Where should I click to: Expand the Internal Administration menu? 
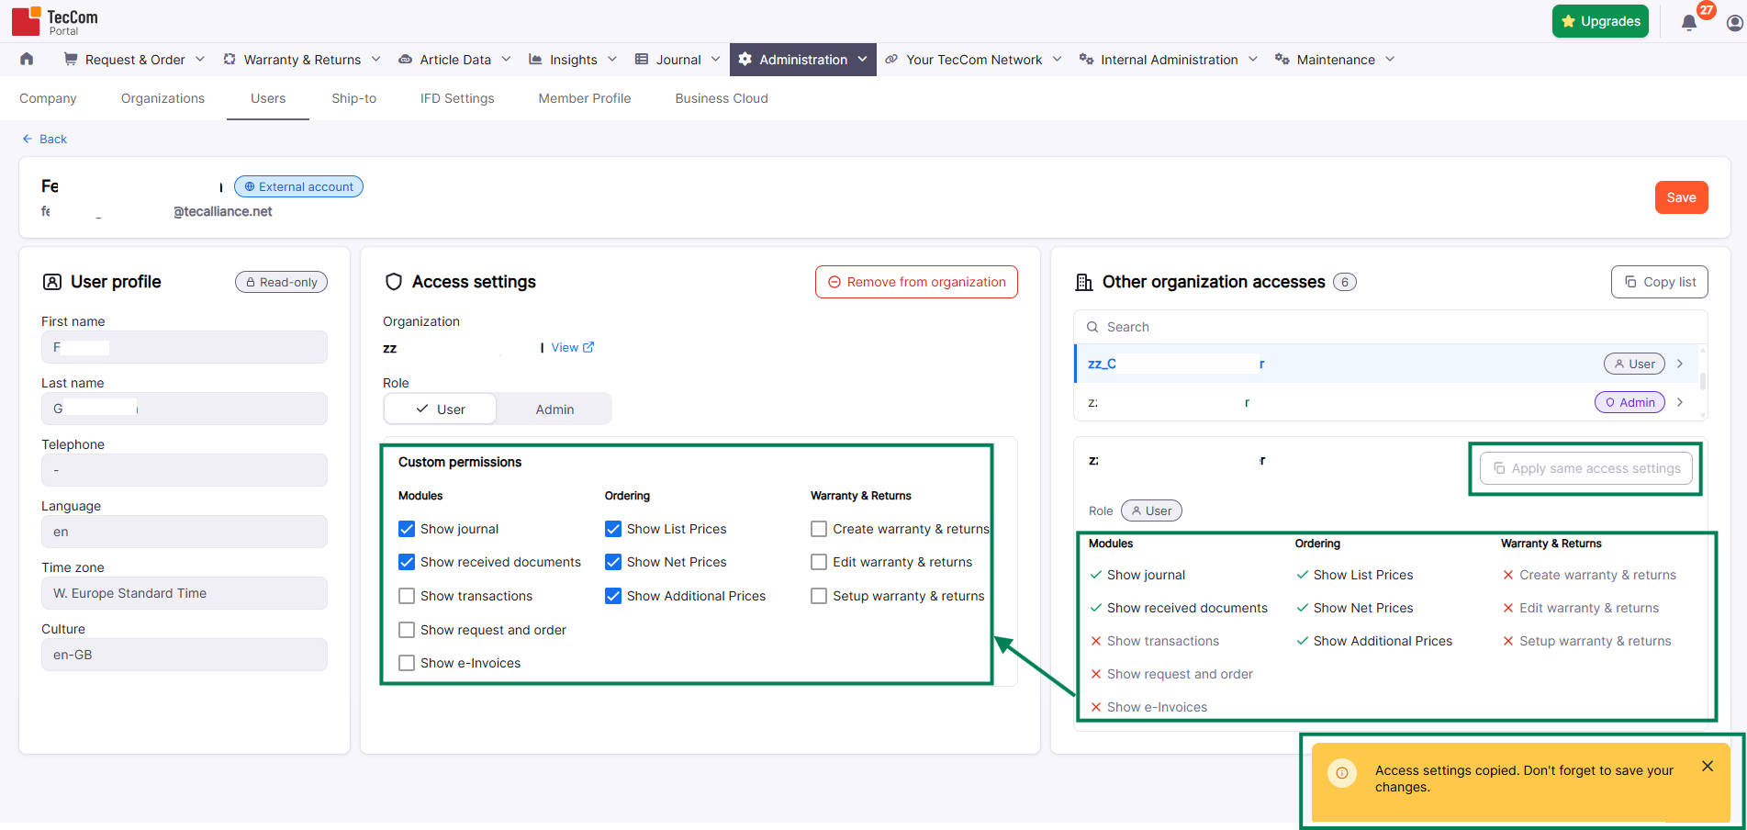click(1253, 59)
